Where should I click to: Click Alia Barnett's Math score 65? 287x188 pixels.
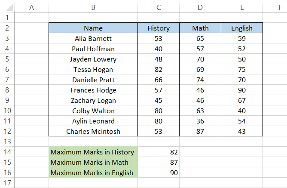tap(200, 38)
